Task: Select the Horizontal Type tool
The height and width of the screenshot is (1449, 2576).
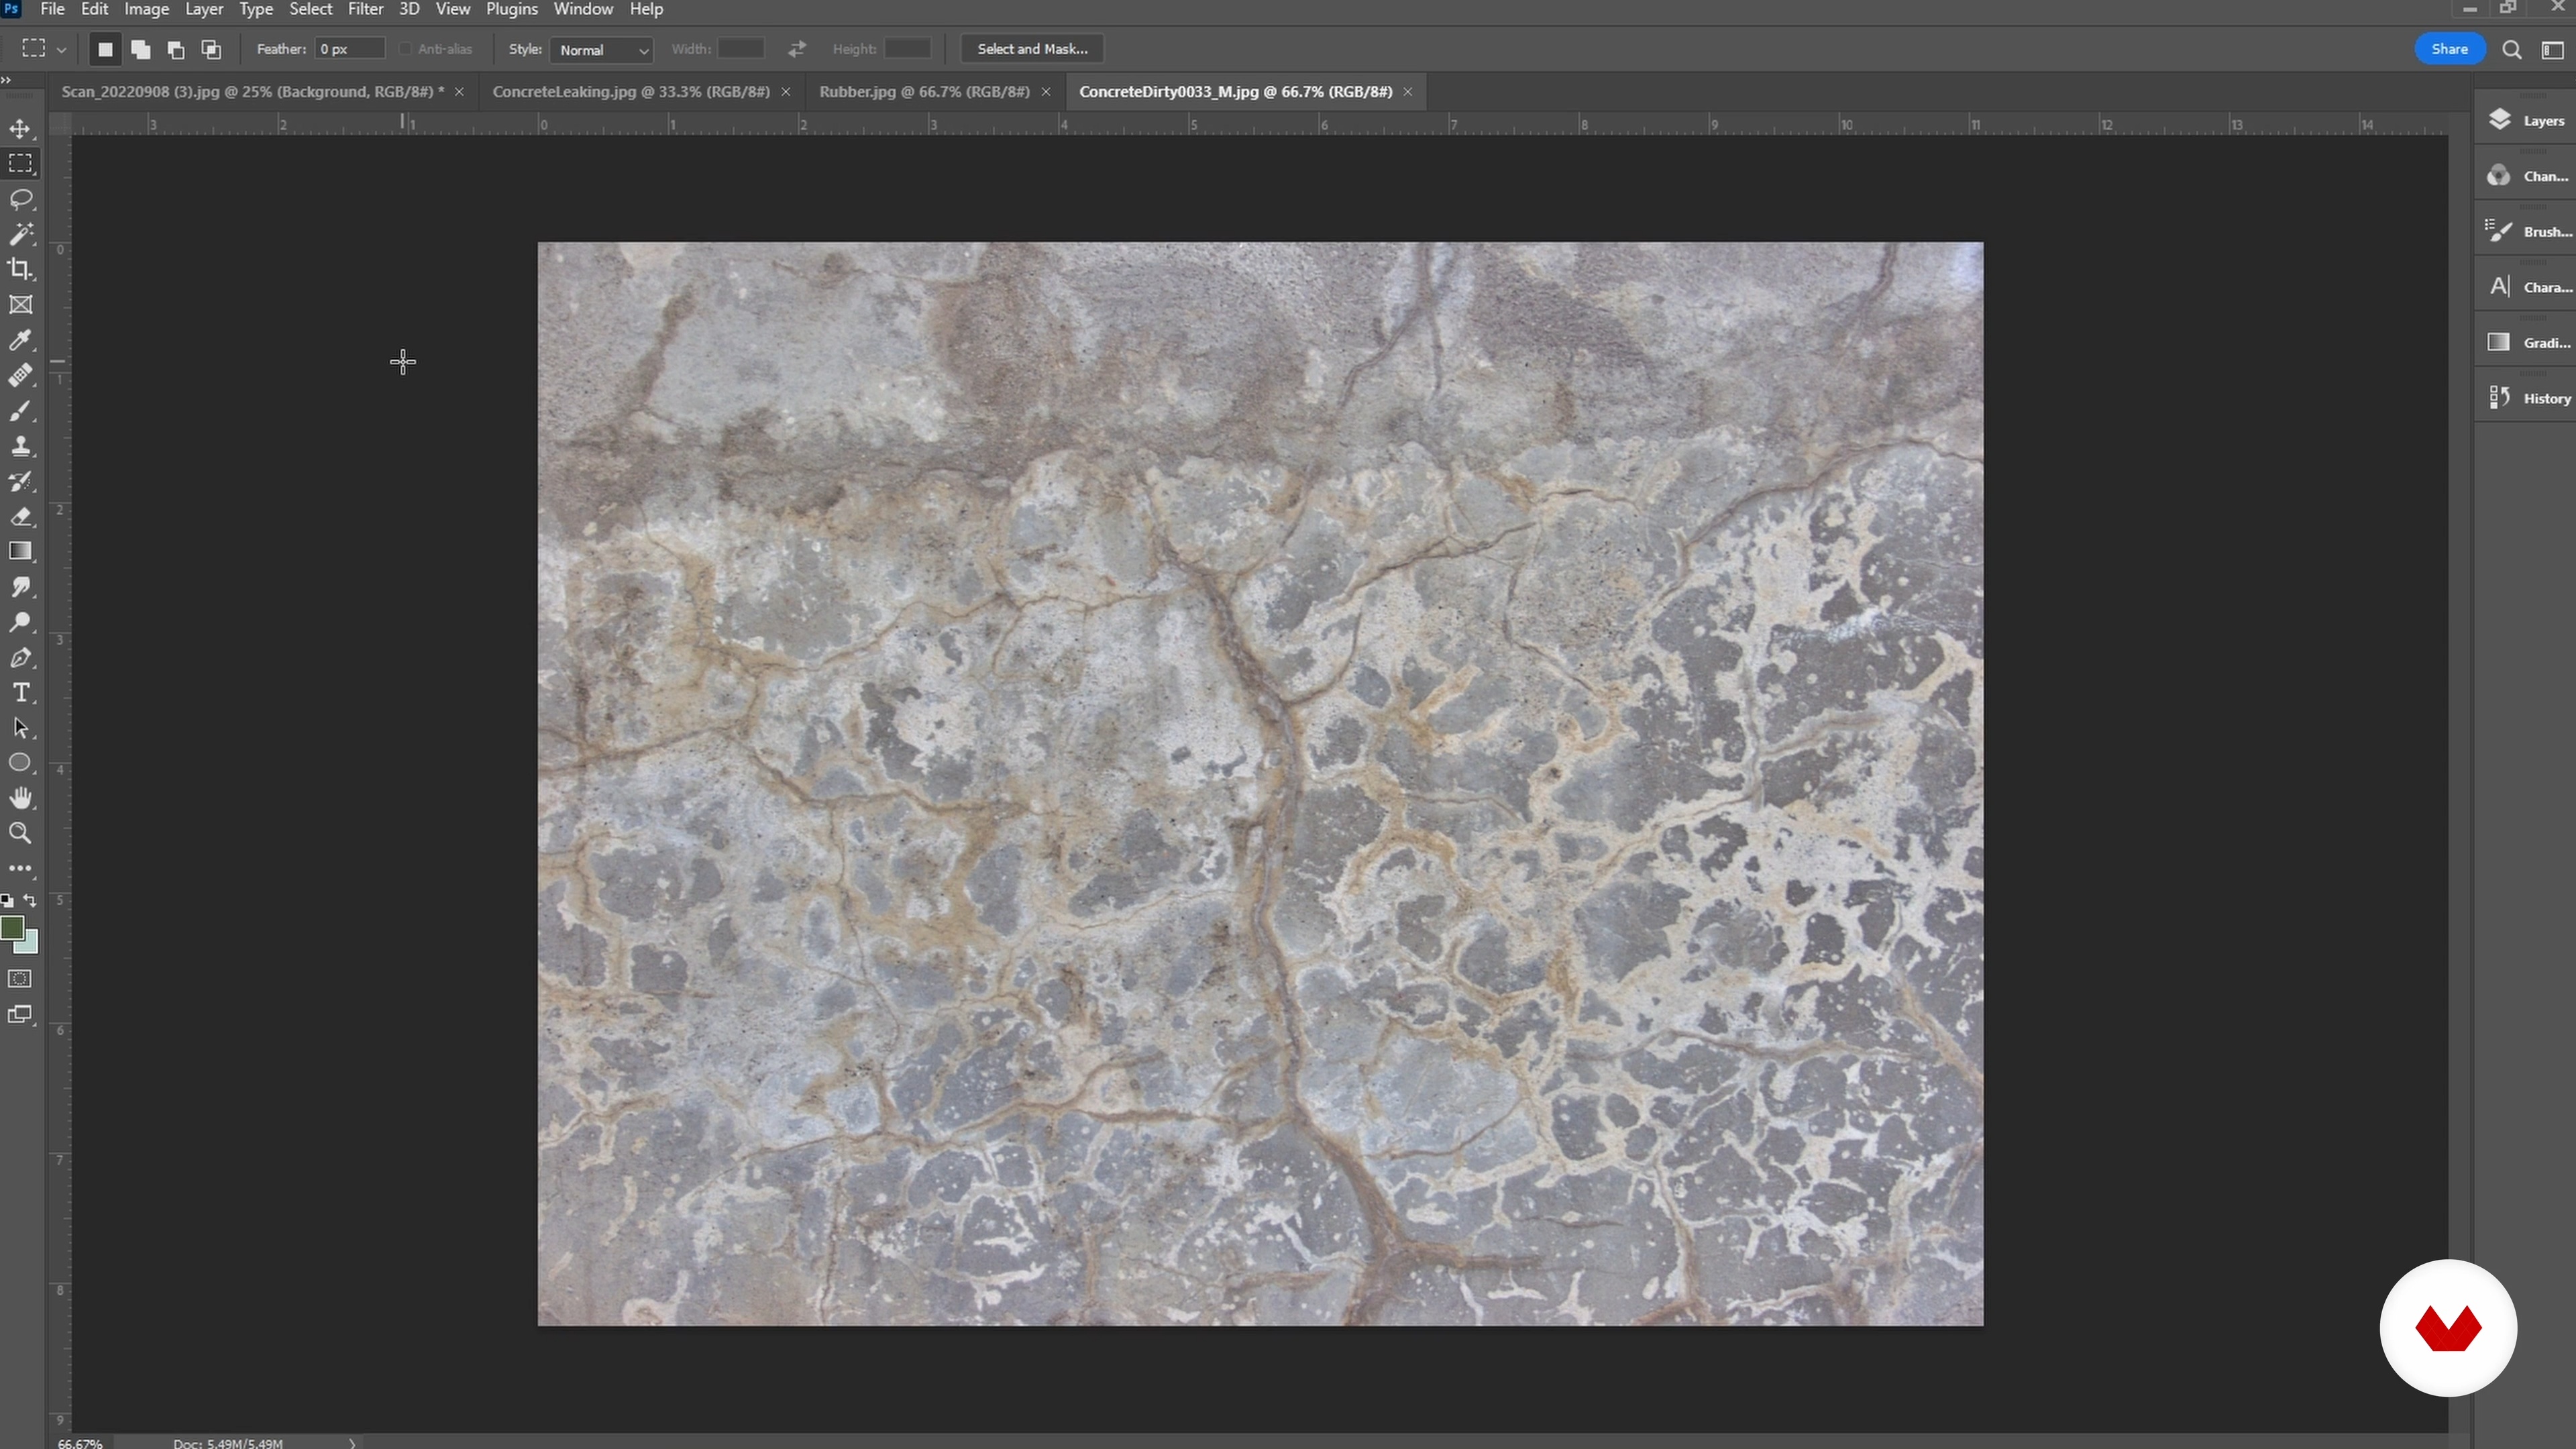Action: tap(20, 693)
